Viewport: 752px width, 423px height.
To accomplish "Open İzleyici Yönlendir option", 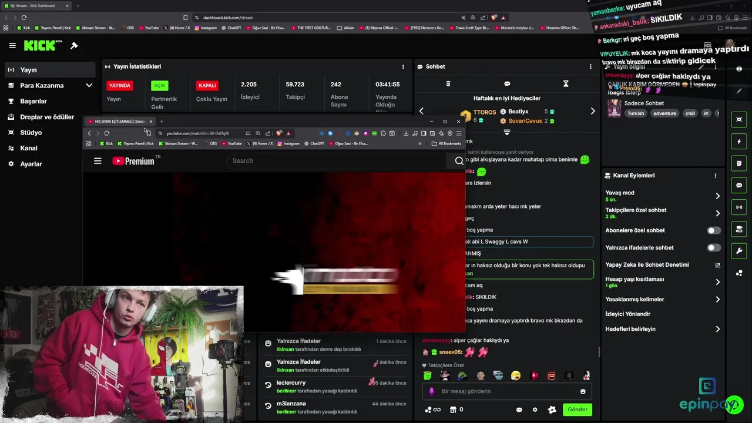I will click(x=628, y=314).
